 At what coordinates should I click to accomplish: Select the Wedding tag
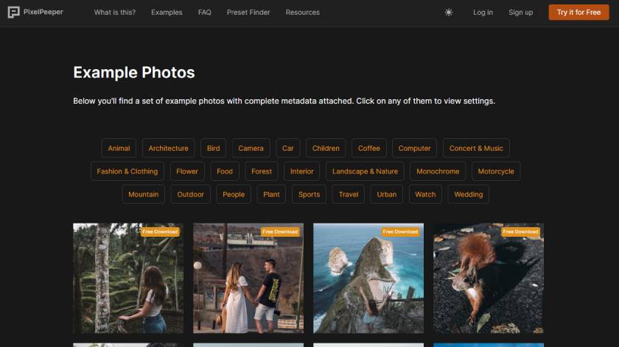[468, 195]
